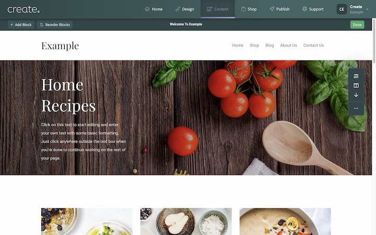Click the block layout columns icon
The image size is (376, 235).
pos(356,86)
